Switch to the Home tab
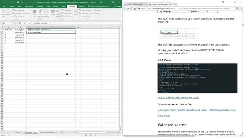244x137 pixels. point(11,6)
